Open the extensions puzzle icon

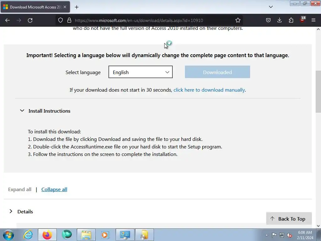coord(291,20)
